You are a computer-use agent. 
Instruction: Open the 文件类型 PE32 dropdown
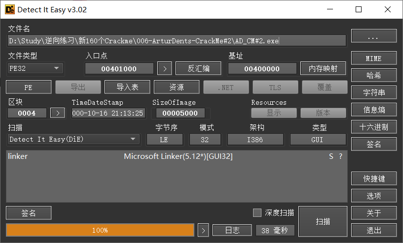(36, 68)
